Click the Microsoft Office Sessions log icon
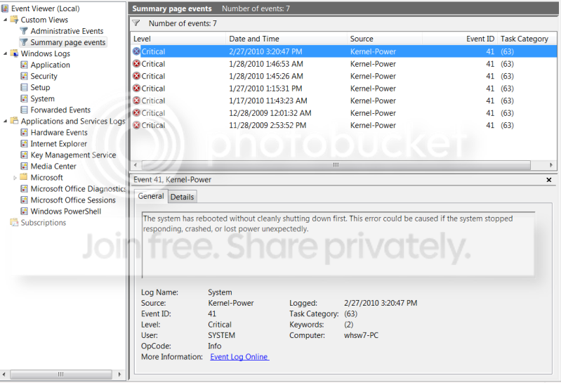 [24, 200]
